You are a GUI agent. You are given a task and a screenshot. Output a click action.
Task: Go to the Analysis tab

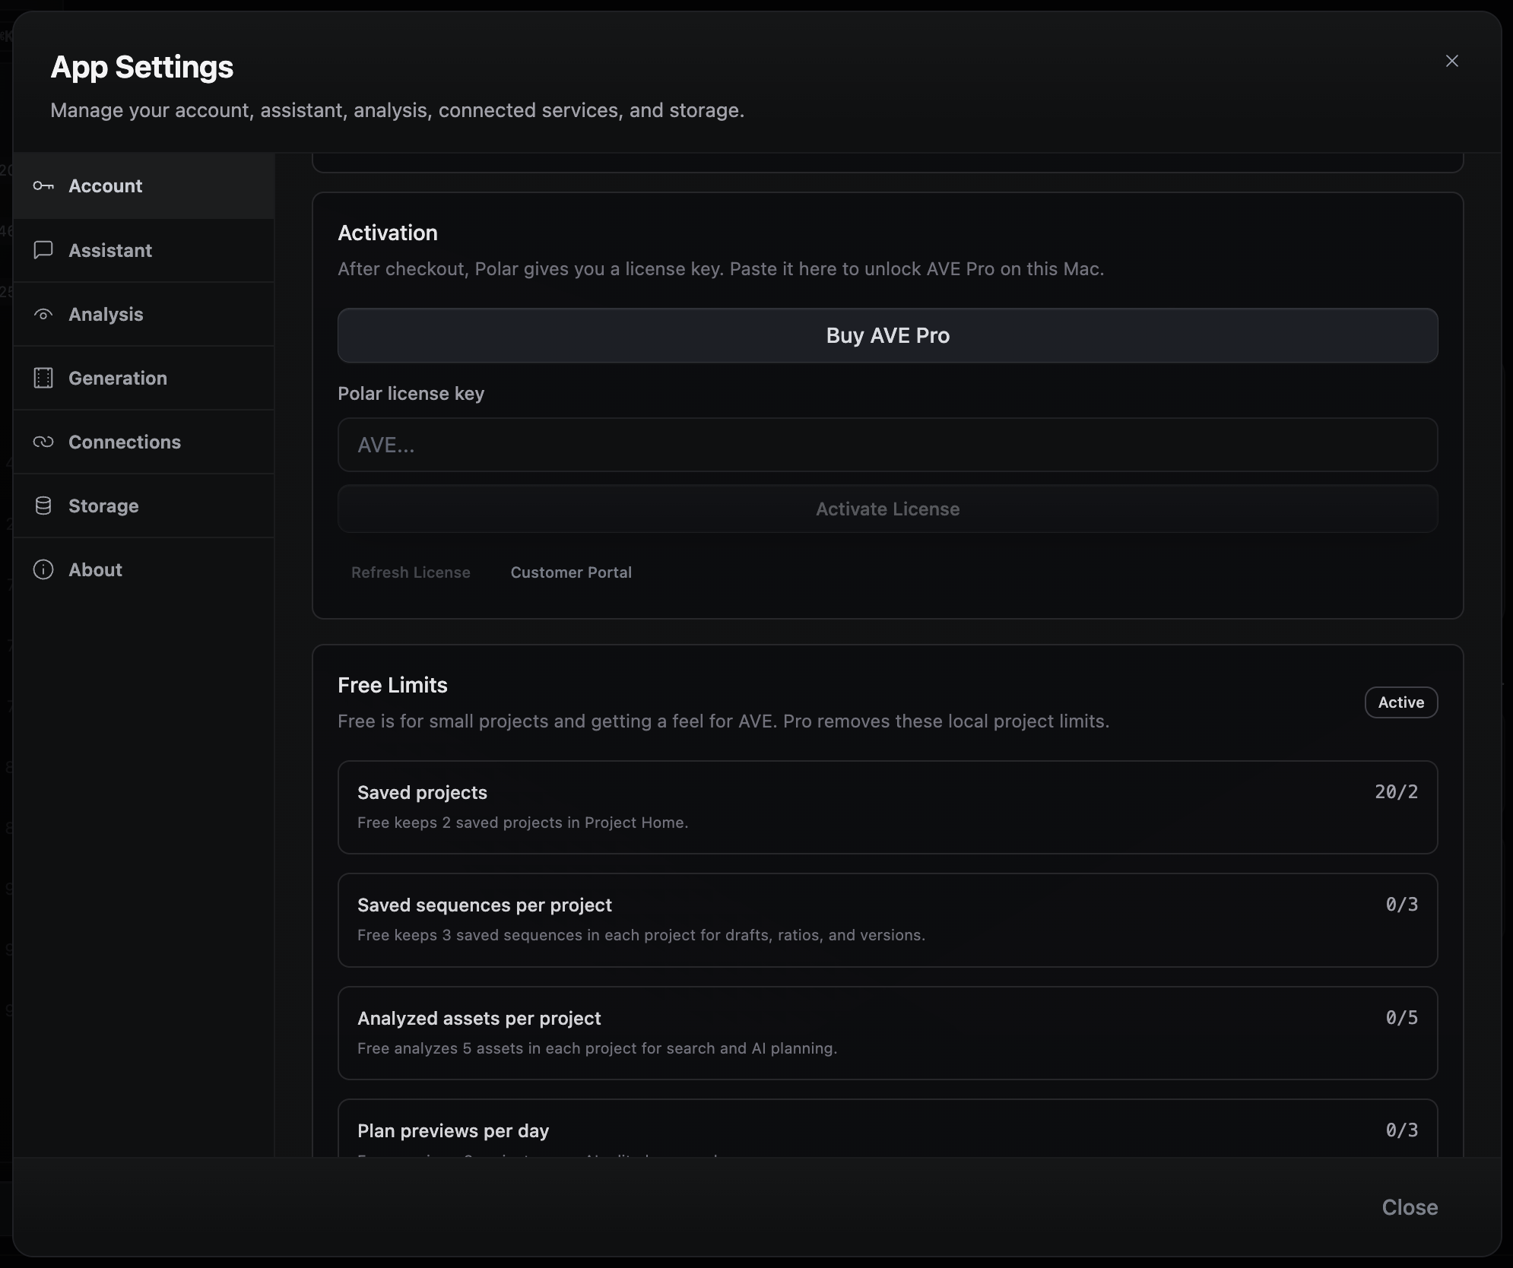[x=144, y=314]
